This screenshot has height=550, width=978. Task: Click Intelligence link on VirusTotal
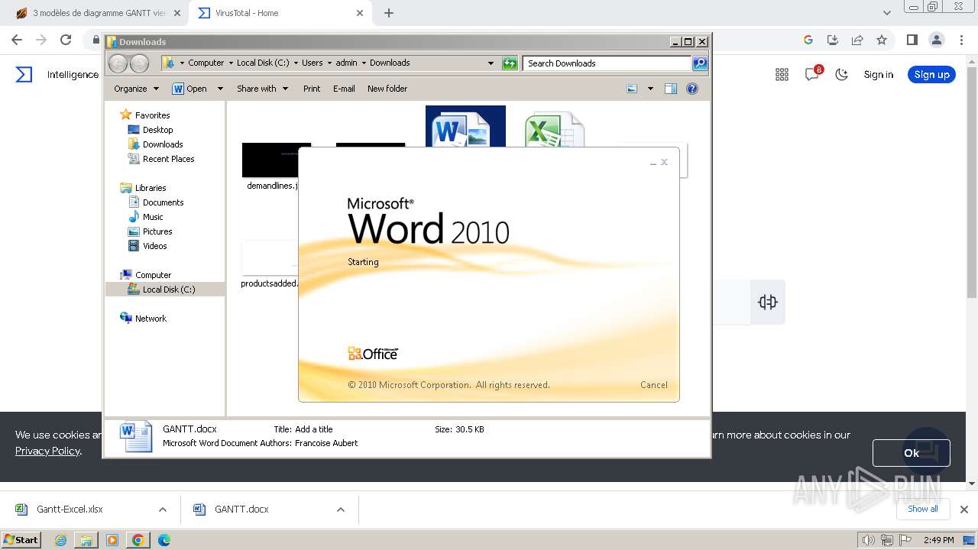73,74
